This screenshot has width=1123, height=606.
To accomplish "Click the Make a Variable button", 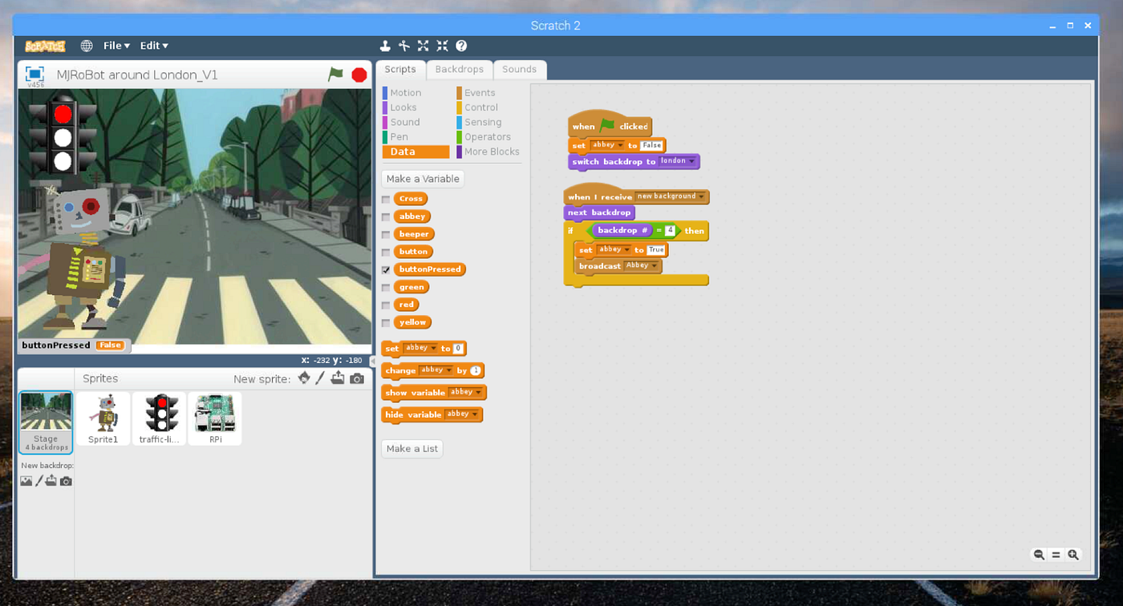I will (423, 178).
